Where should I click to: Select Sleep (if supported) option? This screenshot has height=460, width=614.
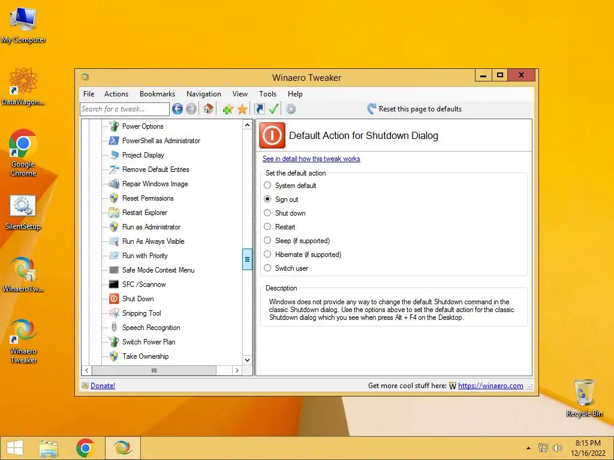pos(267,240)
